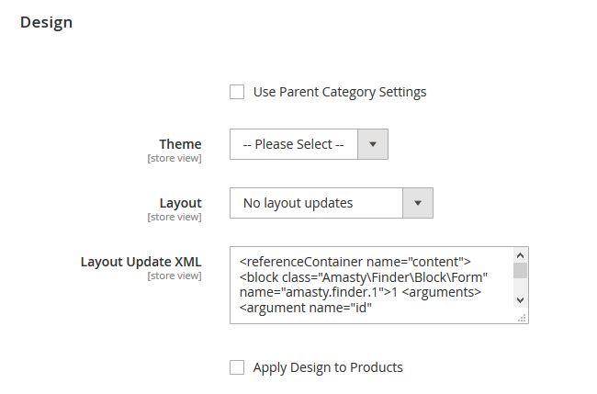Screen dimensions: 597x394
Task: Click the Theme dropdown arrow button
Action: (x=373, y=144)
